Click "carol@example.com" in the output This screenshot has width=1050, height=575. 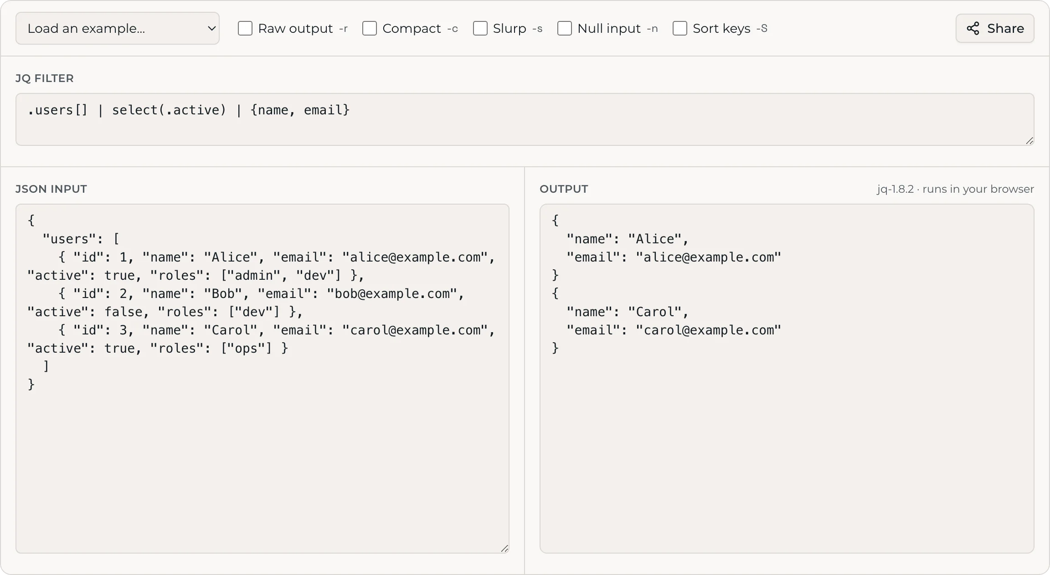[709, 330]
